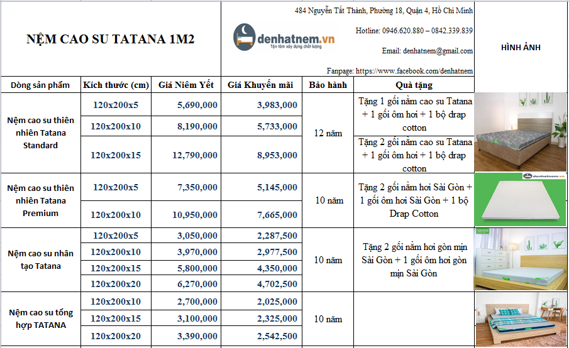The image size is (569, 348).
Task: Click the Fanpage facebook.com/denhatnem link
Action: point(399,71)
